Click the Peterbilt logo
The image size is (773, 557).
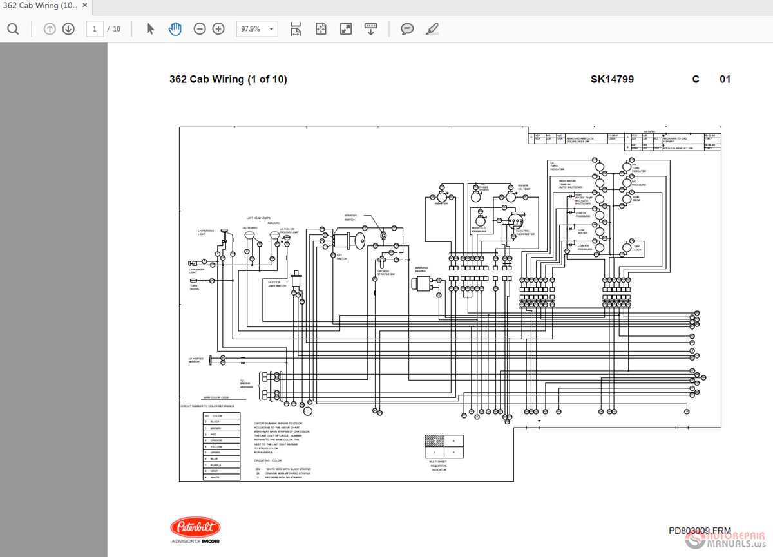coord(195,527)
